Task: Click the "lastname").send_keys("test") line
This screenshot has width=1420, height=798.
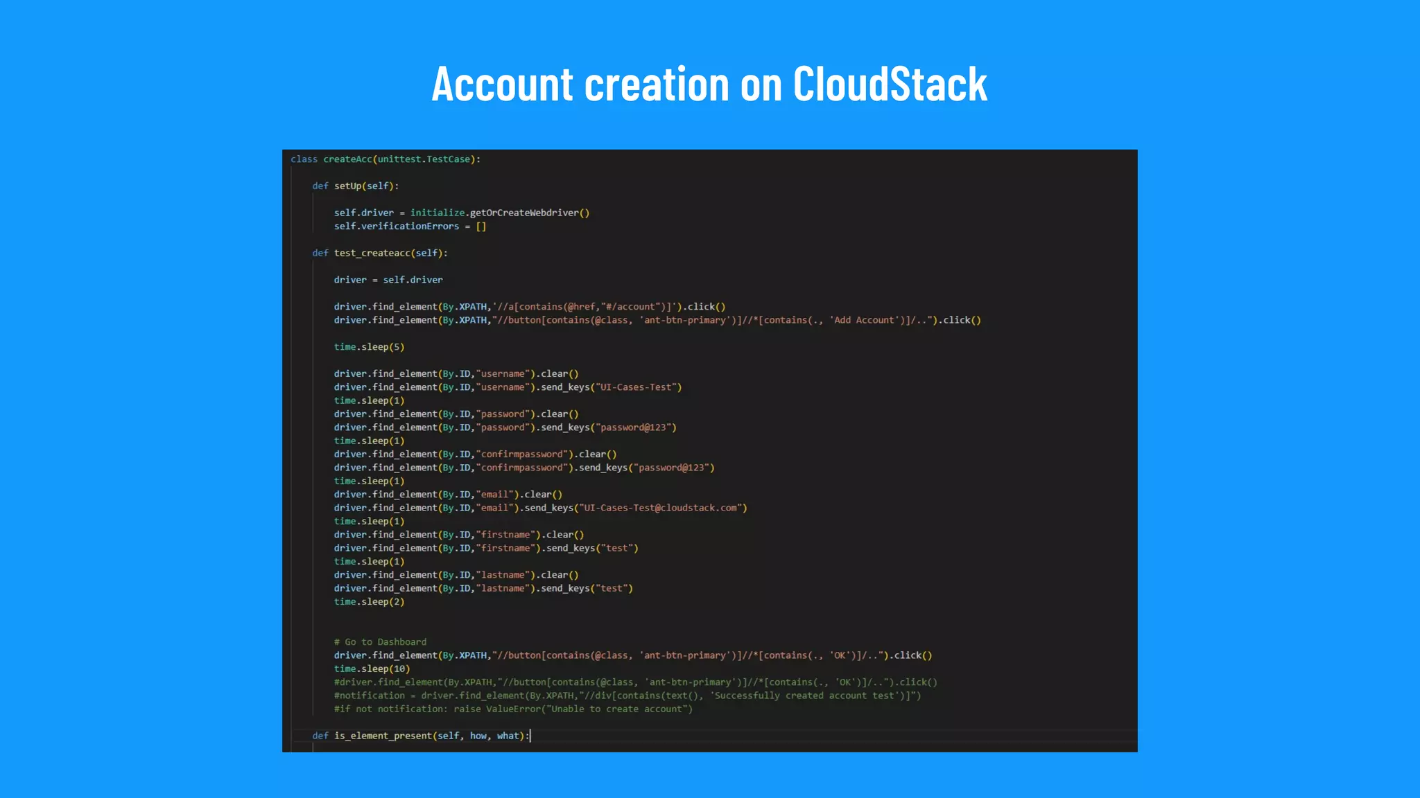Action: coord(483,588)
